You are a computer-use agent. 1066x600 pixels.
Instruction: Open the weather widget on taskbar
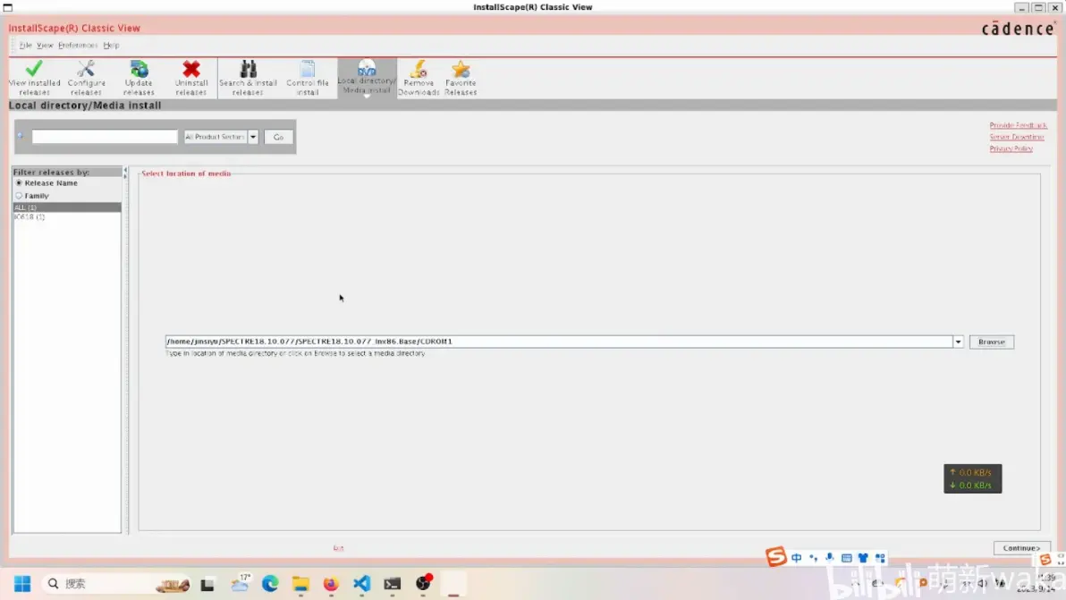pyautogui.click(x=240, y=584)
